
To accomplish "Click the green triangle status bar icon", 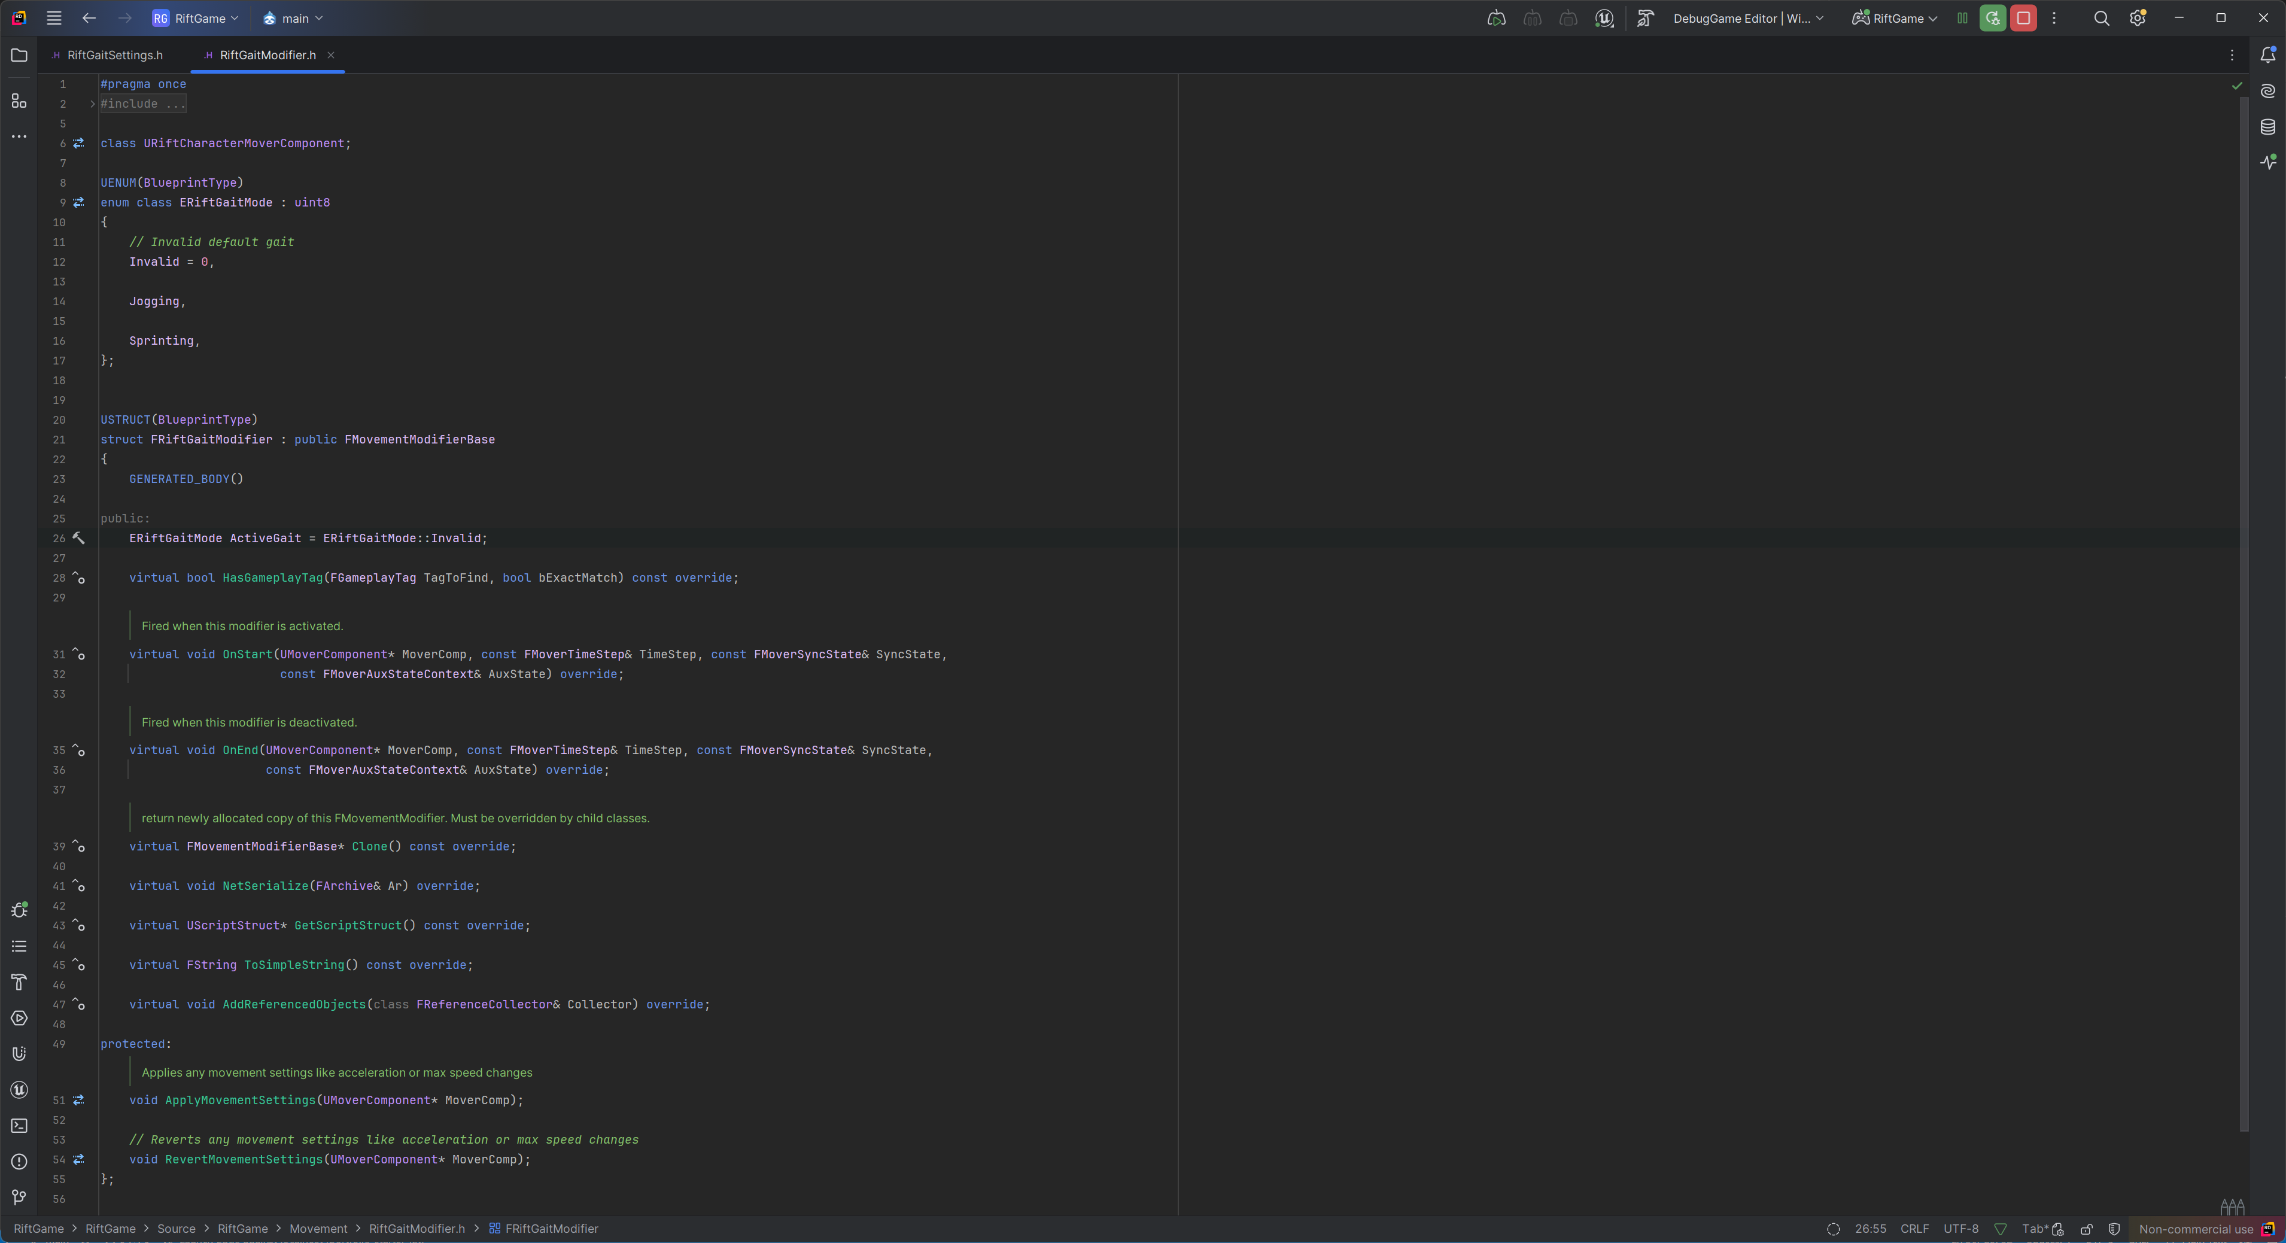I will click(x=2000, y=1229).
